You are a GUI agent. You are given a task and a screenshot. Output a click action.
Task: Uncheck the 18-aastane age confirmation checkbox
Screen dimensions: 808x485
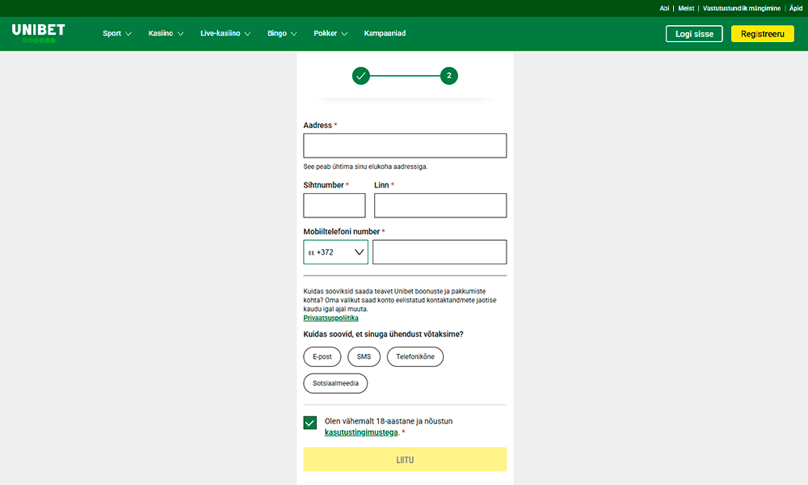pos(310,423)
